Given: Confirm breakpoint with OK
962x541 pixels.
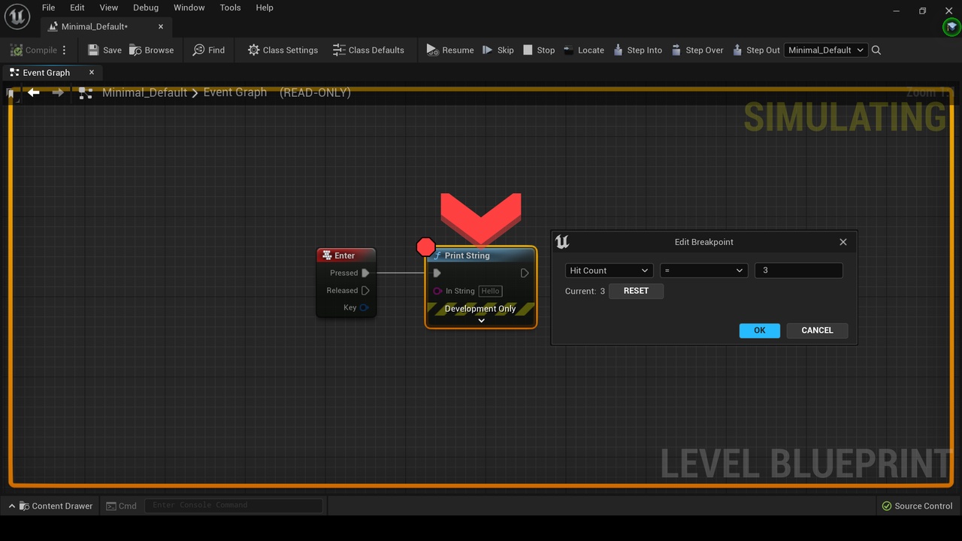Looking at the screenshot, I should click(760, 331).
